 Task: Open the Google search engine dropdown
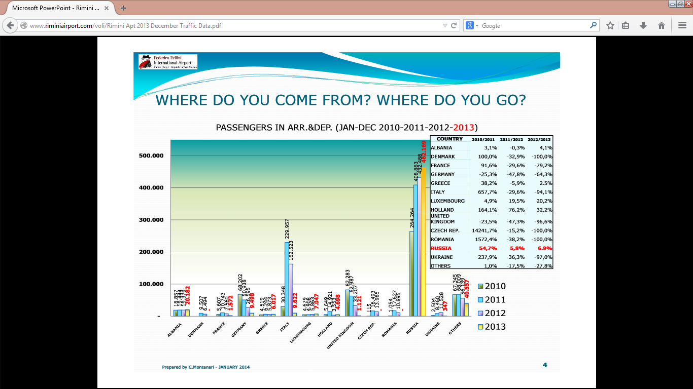pos(472,25)
